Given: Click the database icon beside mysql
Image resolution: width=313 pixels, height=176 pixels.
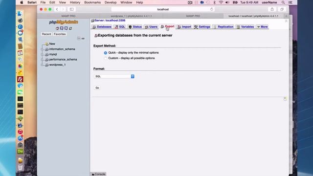Looking at the screenshot, I should click(47, 54).
